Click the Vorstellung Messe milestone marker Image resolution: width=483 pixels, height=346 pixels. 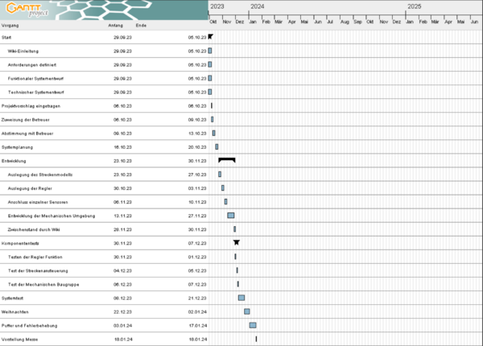point(256,339)
